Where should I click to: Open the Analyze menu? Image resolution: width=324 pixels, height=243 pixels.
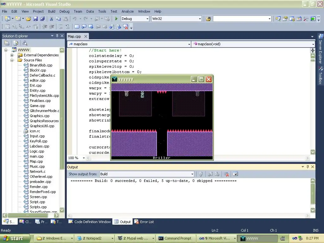coord(128,11)
